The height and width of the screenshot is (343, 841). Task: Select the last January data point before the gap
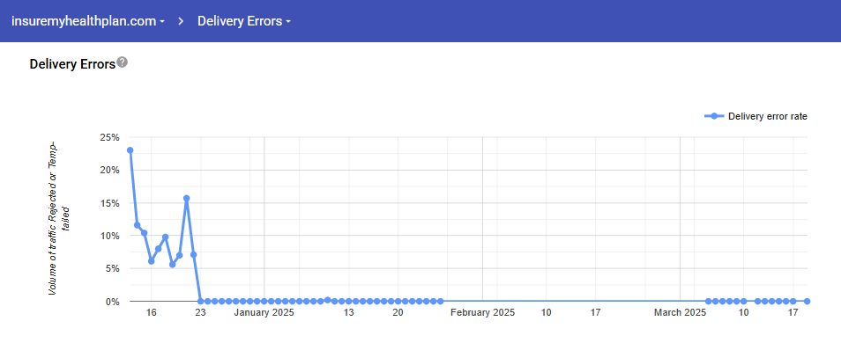[441, 302]
